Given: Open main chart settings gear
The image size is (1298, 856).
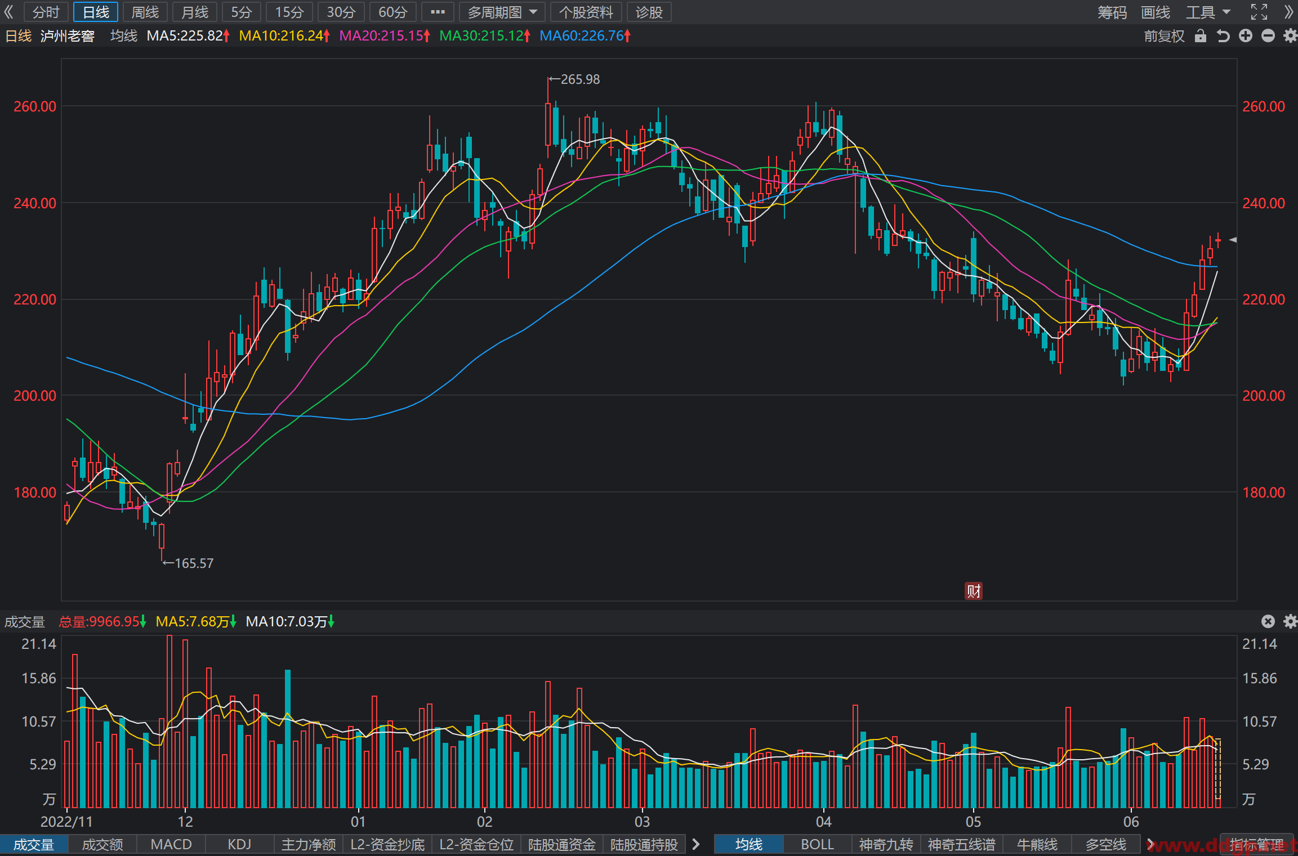Looking at the screenshot, I should [x=1290, y=36].
